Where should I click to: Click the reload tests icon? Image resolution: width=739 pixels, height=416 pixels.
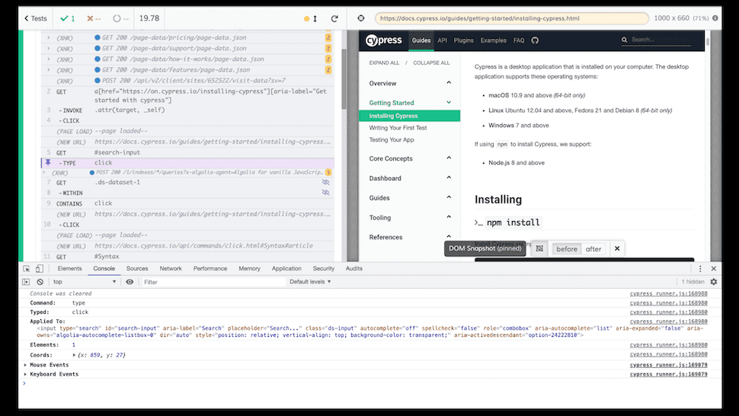click(x=334, y=18)
